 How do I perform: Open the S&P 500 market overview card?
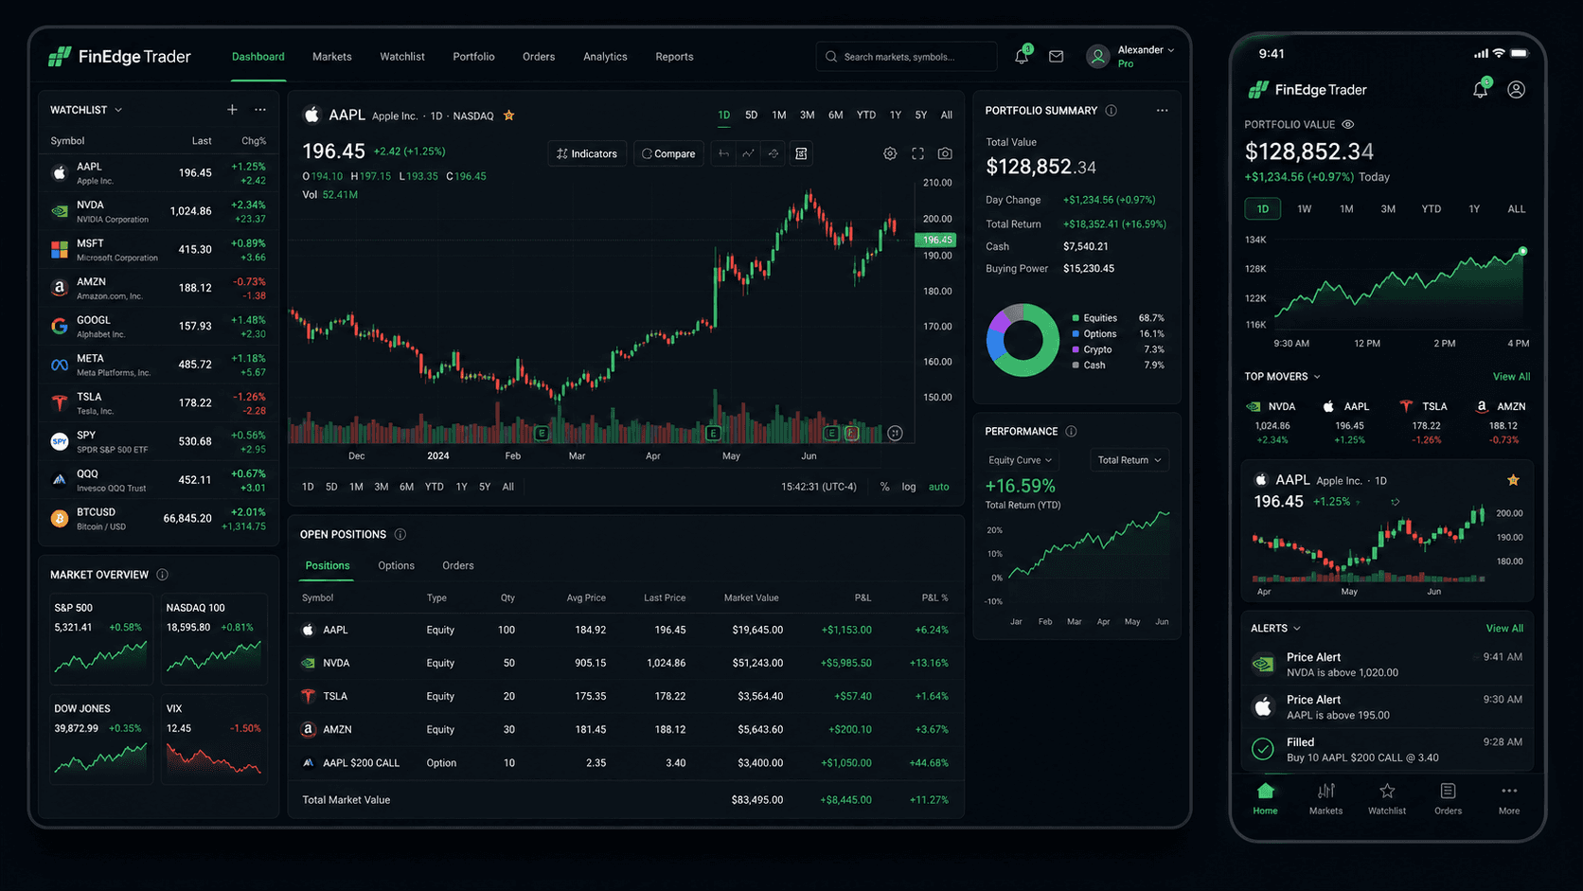pyautogui.click(x=101, y=639)
